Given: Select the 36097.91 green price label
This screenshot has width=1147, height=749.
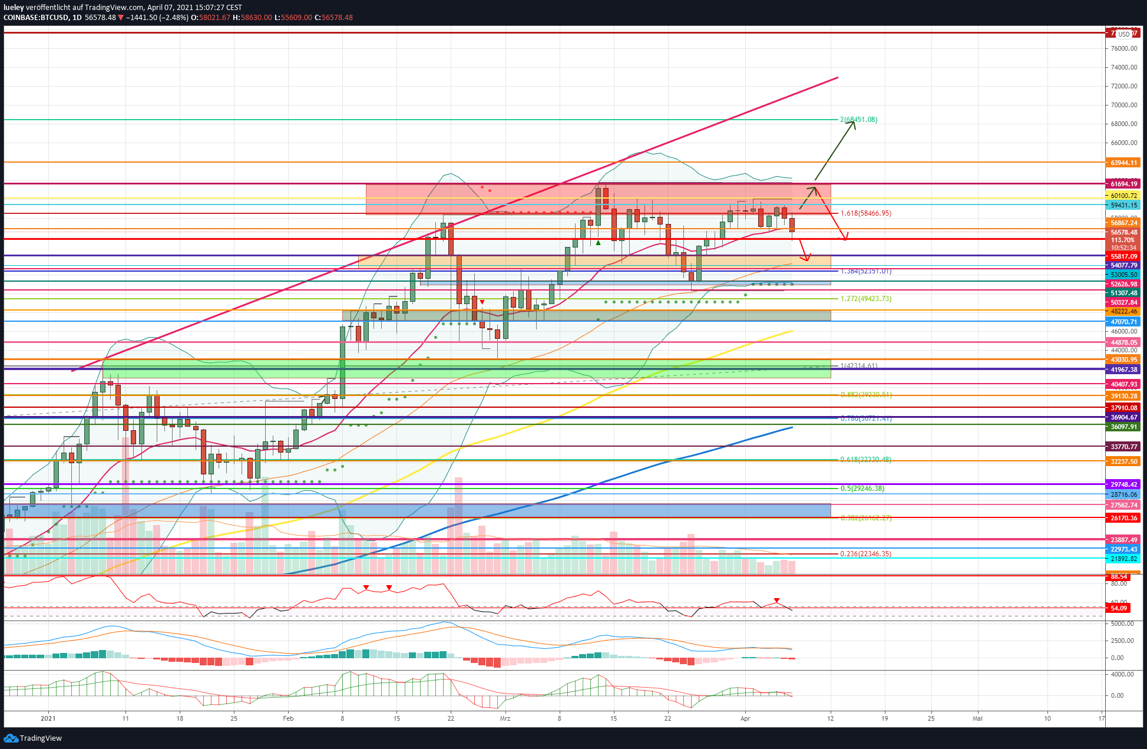Looking at the screenshot, I should click(1123, 427).
